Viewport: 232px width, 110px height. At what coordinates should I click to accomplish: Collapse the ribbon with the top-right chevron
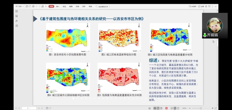click(216, 6)
